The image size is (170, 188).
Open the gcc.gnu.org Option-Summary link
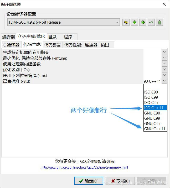(x=85, y=167)
